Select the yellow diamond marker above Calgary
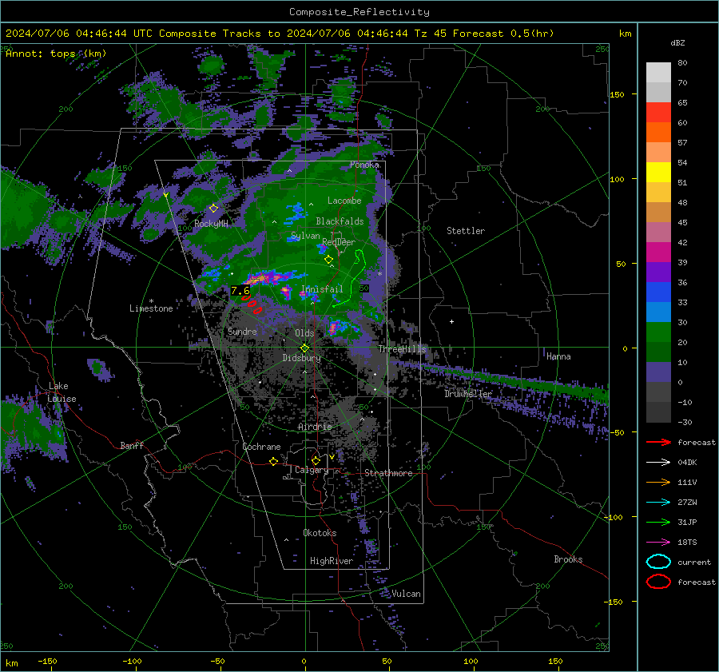This screenshot has width=719, height=672. click(316, 460)
